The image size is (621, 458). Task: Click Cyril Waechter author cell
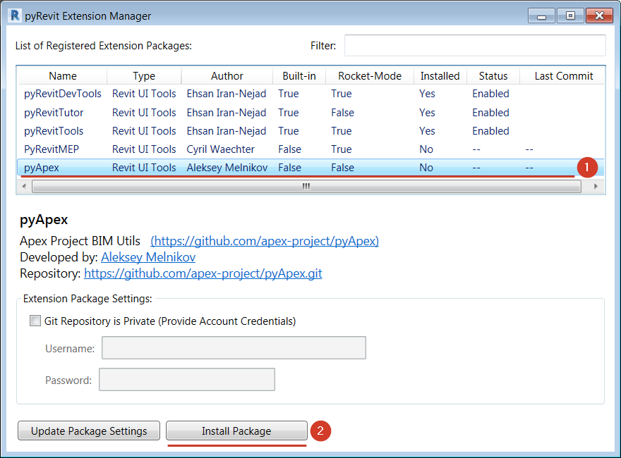click(x=221, y=149)
